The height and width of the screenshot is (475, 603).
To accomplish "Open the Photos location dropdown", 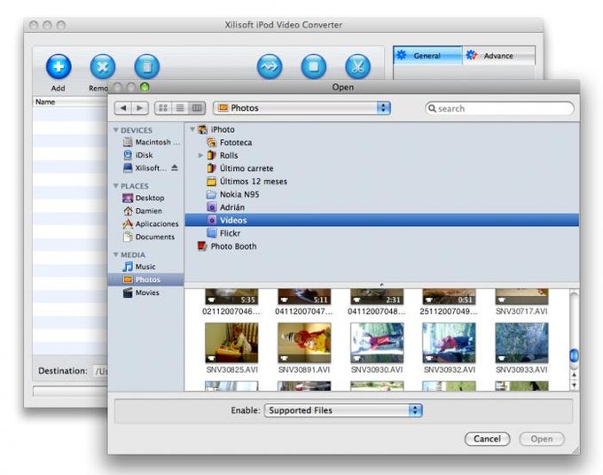I will click(301, 108).
